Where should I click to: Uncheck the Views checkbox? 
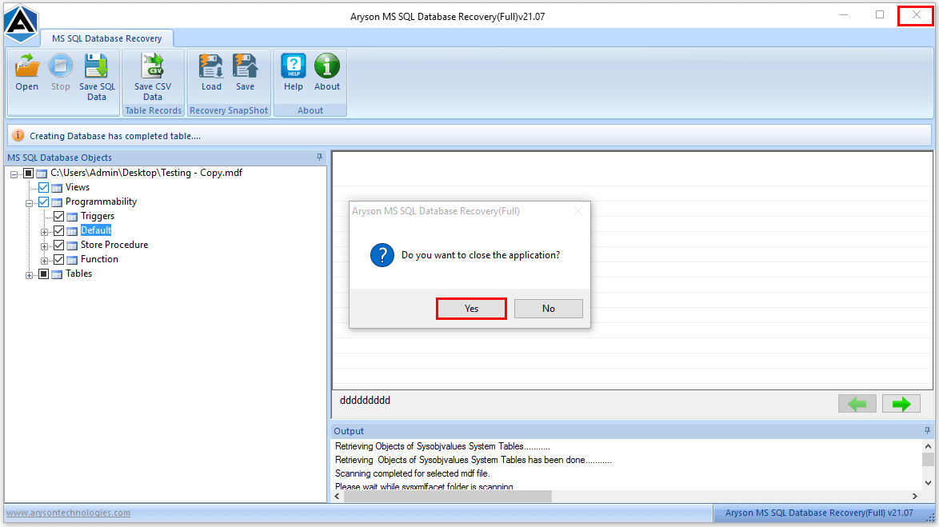44,187
